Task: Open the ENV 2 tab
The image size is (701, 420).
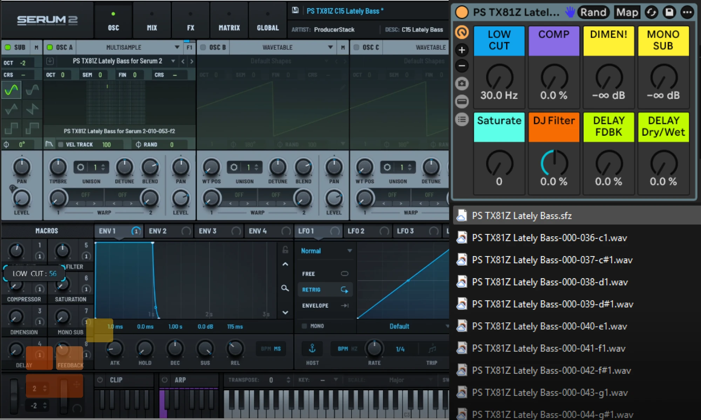Action: click(158, 231)
